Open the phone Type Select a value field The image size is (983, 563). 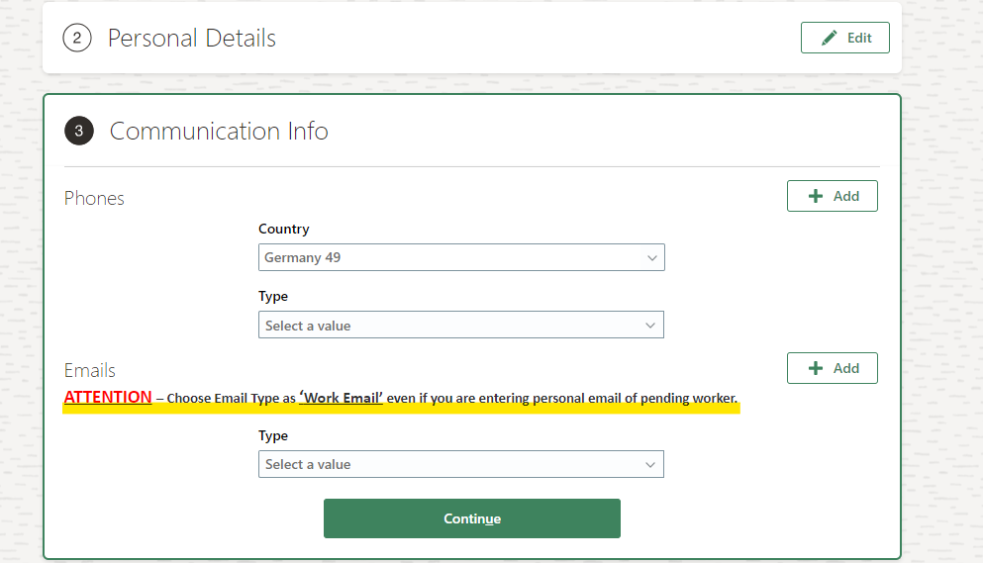coord(460,325)
